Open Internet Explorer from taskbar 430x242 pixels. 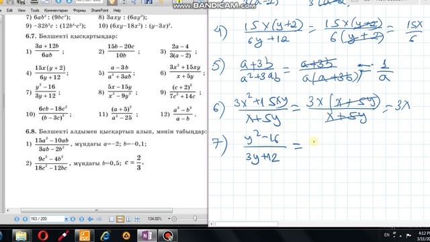[105, 236]
